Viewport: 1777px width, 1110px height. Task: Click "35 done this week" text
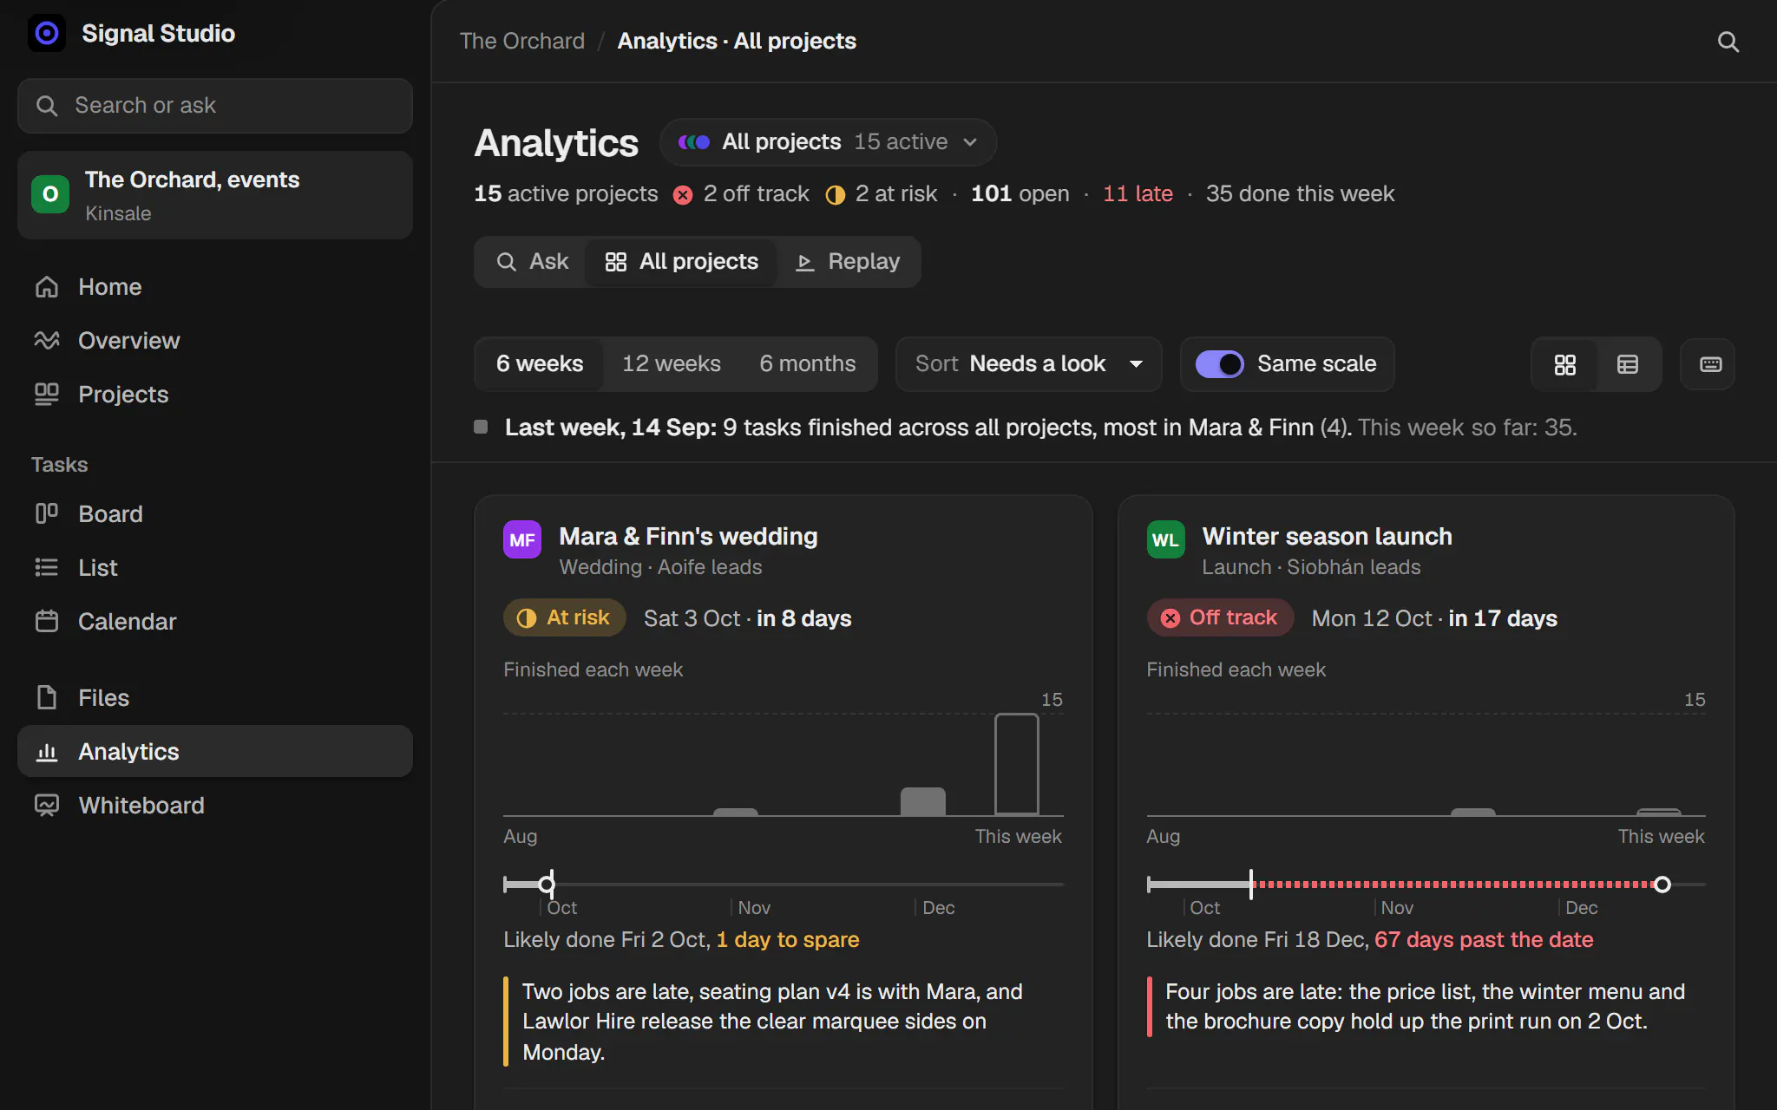[1300, 194]
